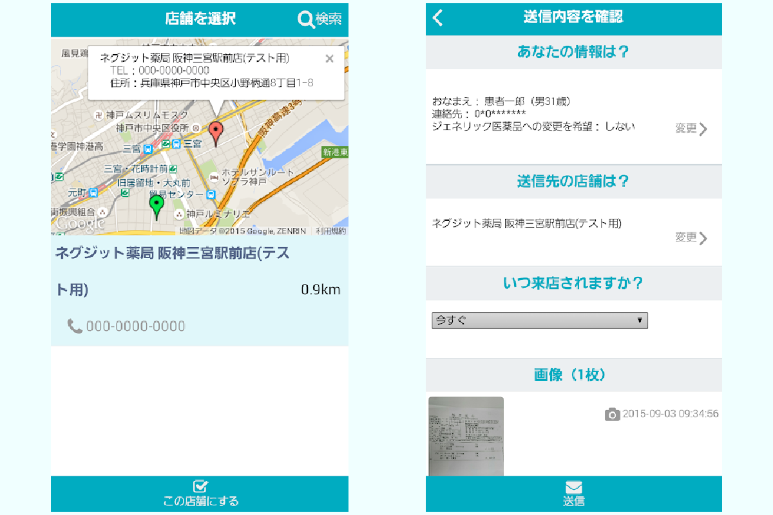Image resolution: width=773 pixels, height=515 pixels.
Task: Open the 今すぐ visit time dropdown
Action: [539, 321]
